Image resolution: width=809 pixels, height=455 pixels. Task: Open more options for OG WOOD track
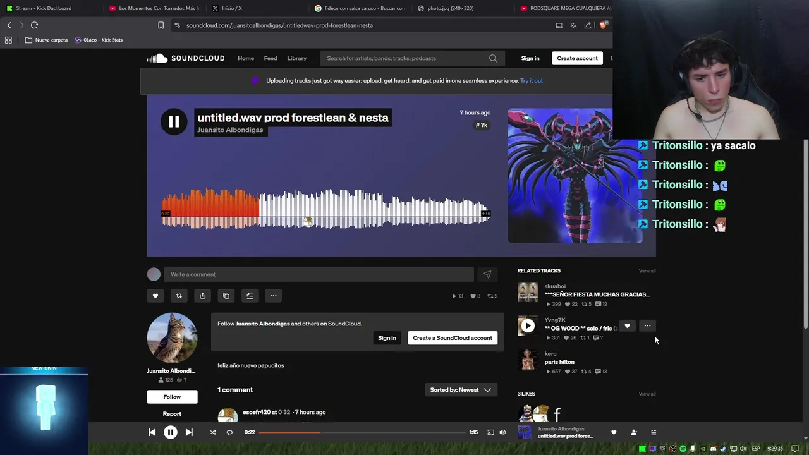pyautogui.click(x=647, y=326)
